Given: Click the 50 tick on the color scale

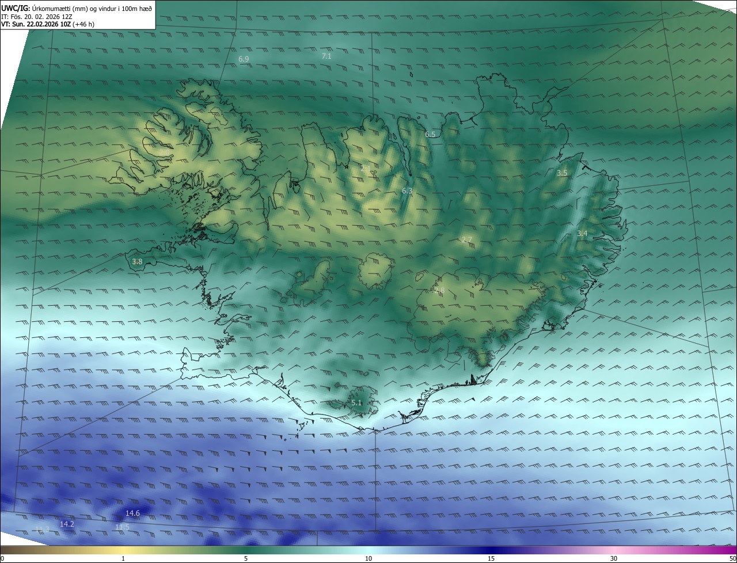Looking at the screenshot, I should pos(732,558).
